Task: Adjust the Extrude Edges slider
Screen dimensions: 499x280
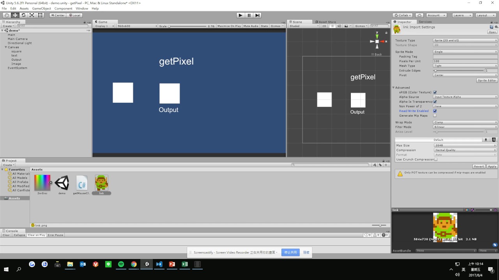Action: click(x=459, y=70)
